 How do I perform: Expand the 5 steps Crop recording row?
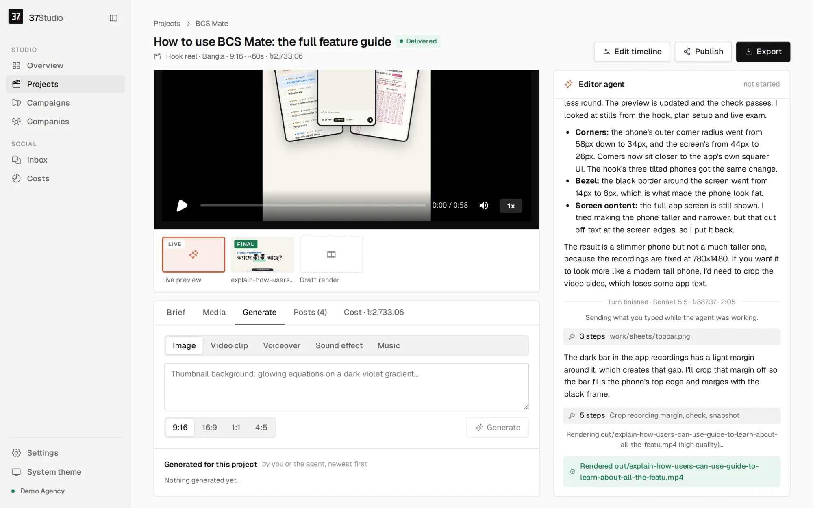pos(672,415)
